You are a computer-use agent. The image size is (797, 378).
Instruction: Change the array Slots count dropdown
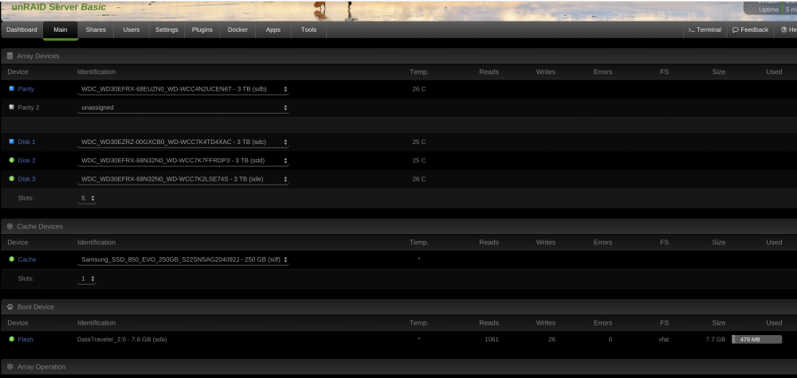87,199
